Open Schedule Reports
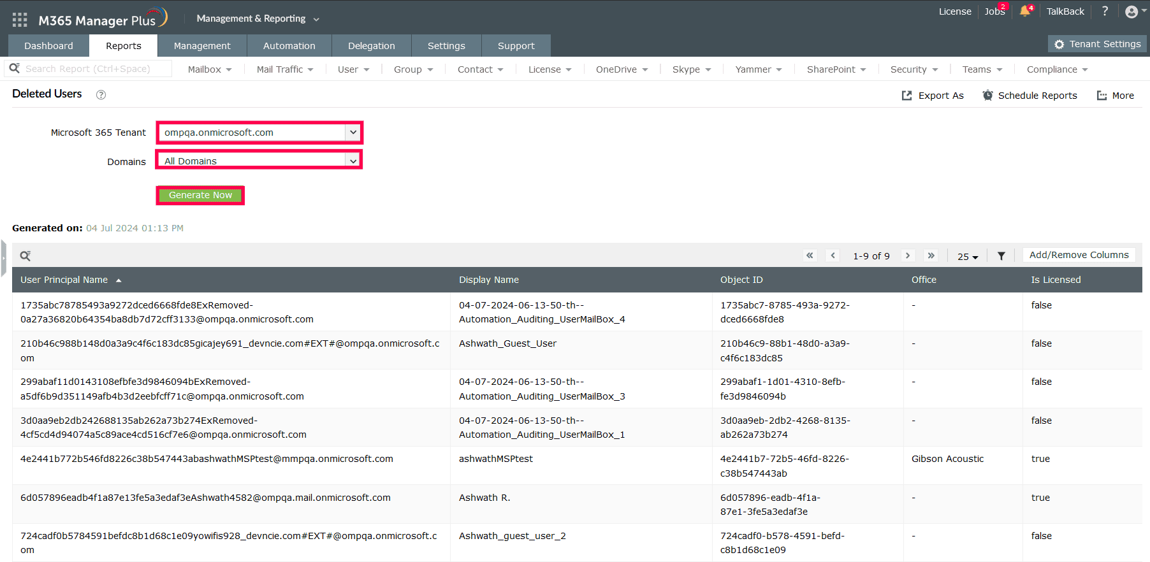The width and height of the screenshot is (1150, 562). (1030, 96)
